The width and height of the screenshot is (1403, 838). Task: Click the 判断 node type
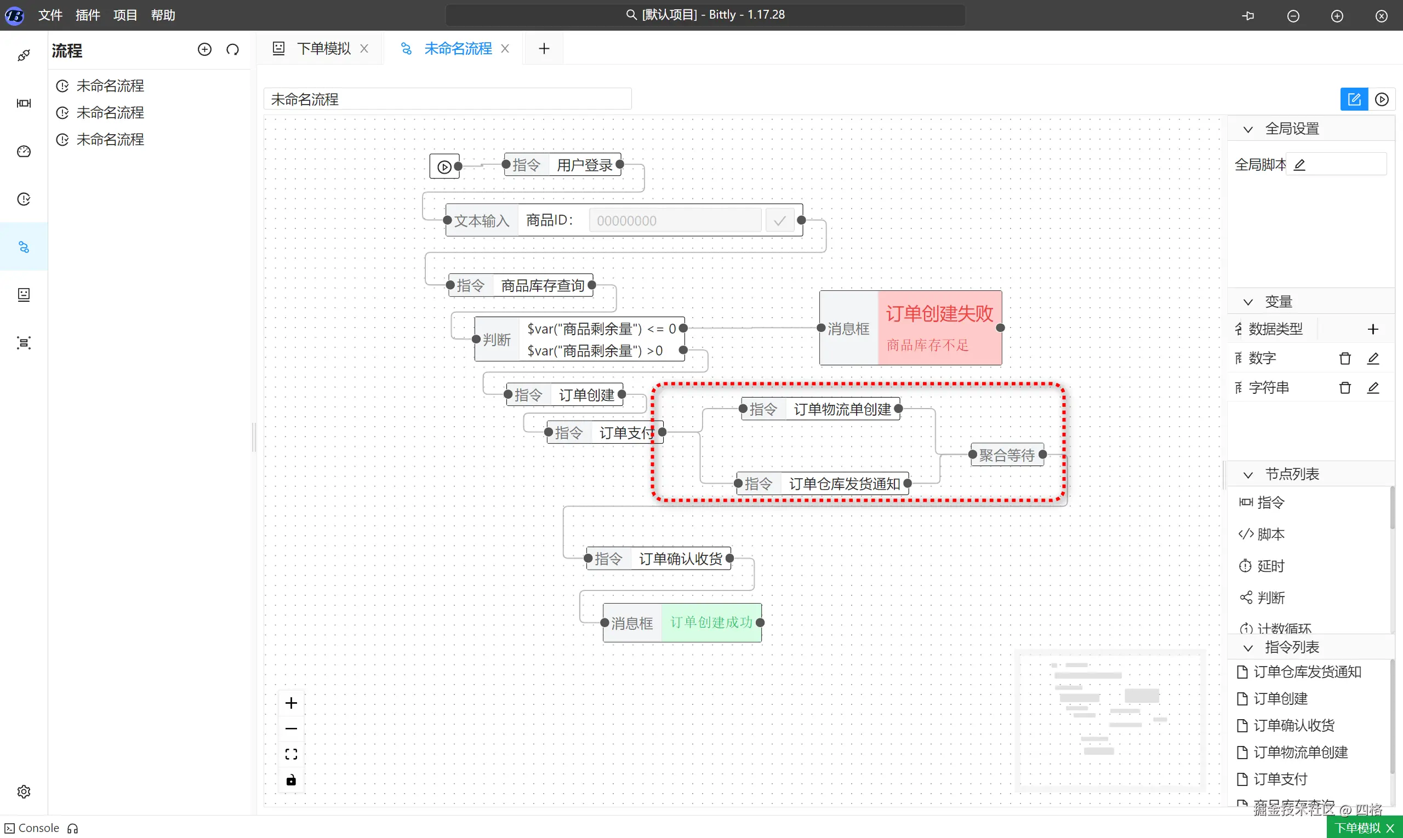1271,598
